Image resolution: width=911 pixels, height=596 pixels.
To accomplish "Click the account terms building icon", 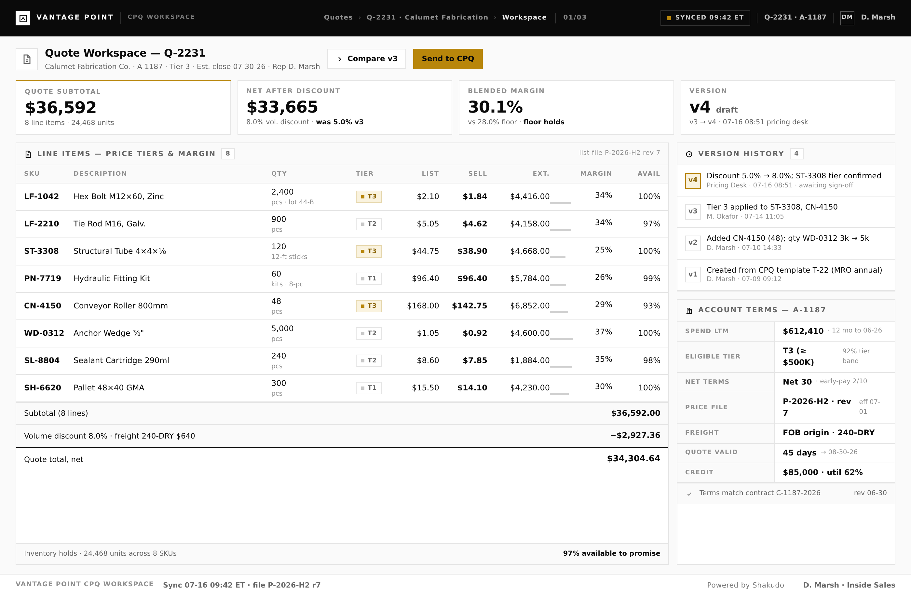I will 689,310.
